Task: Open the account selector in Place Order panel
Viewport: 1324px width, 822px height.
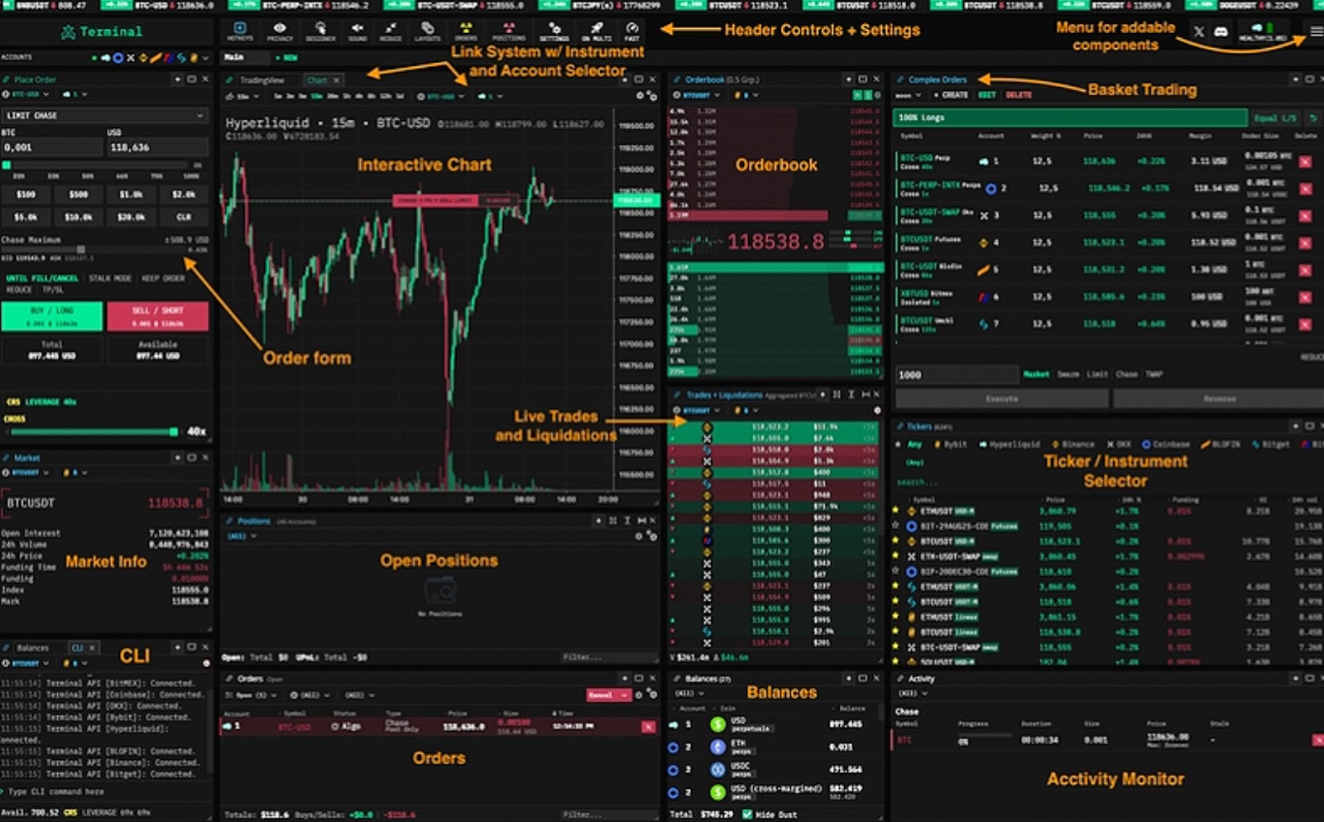Action: (x=74, y=94)
